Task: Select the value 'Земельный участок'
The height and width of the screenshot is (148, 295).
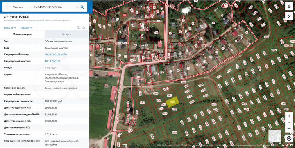Action: pyautogui.click(x=56, y=48)
